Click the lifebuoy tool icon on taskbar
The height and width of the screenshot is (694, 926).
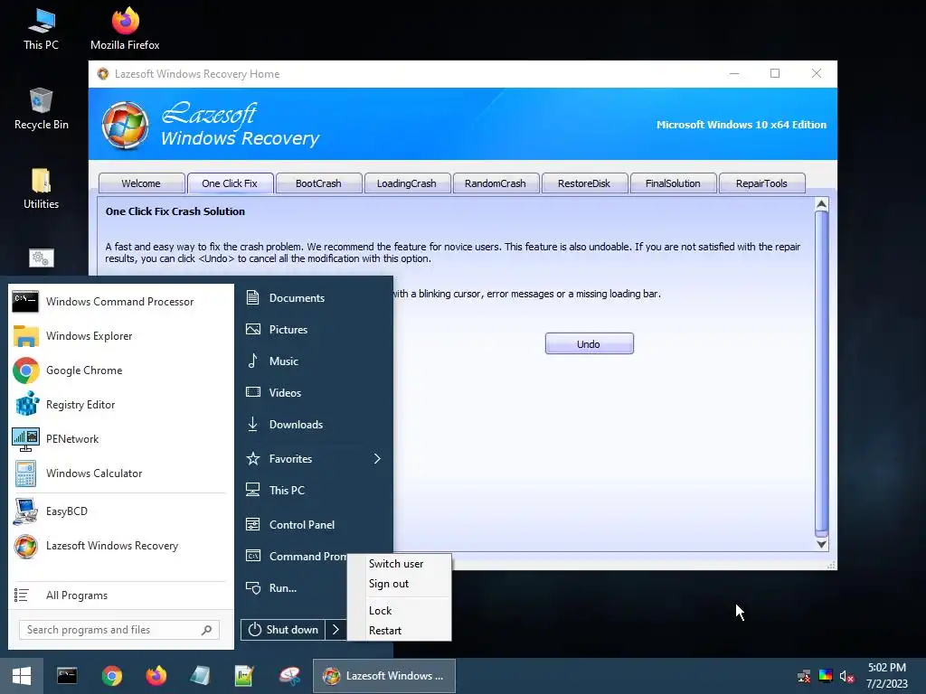click(290, 676)
